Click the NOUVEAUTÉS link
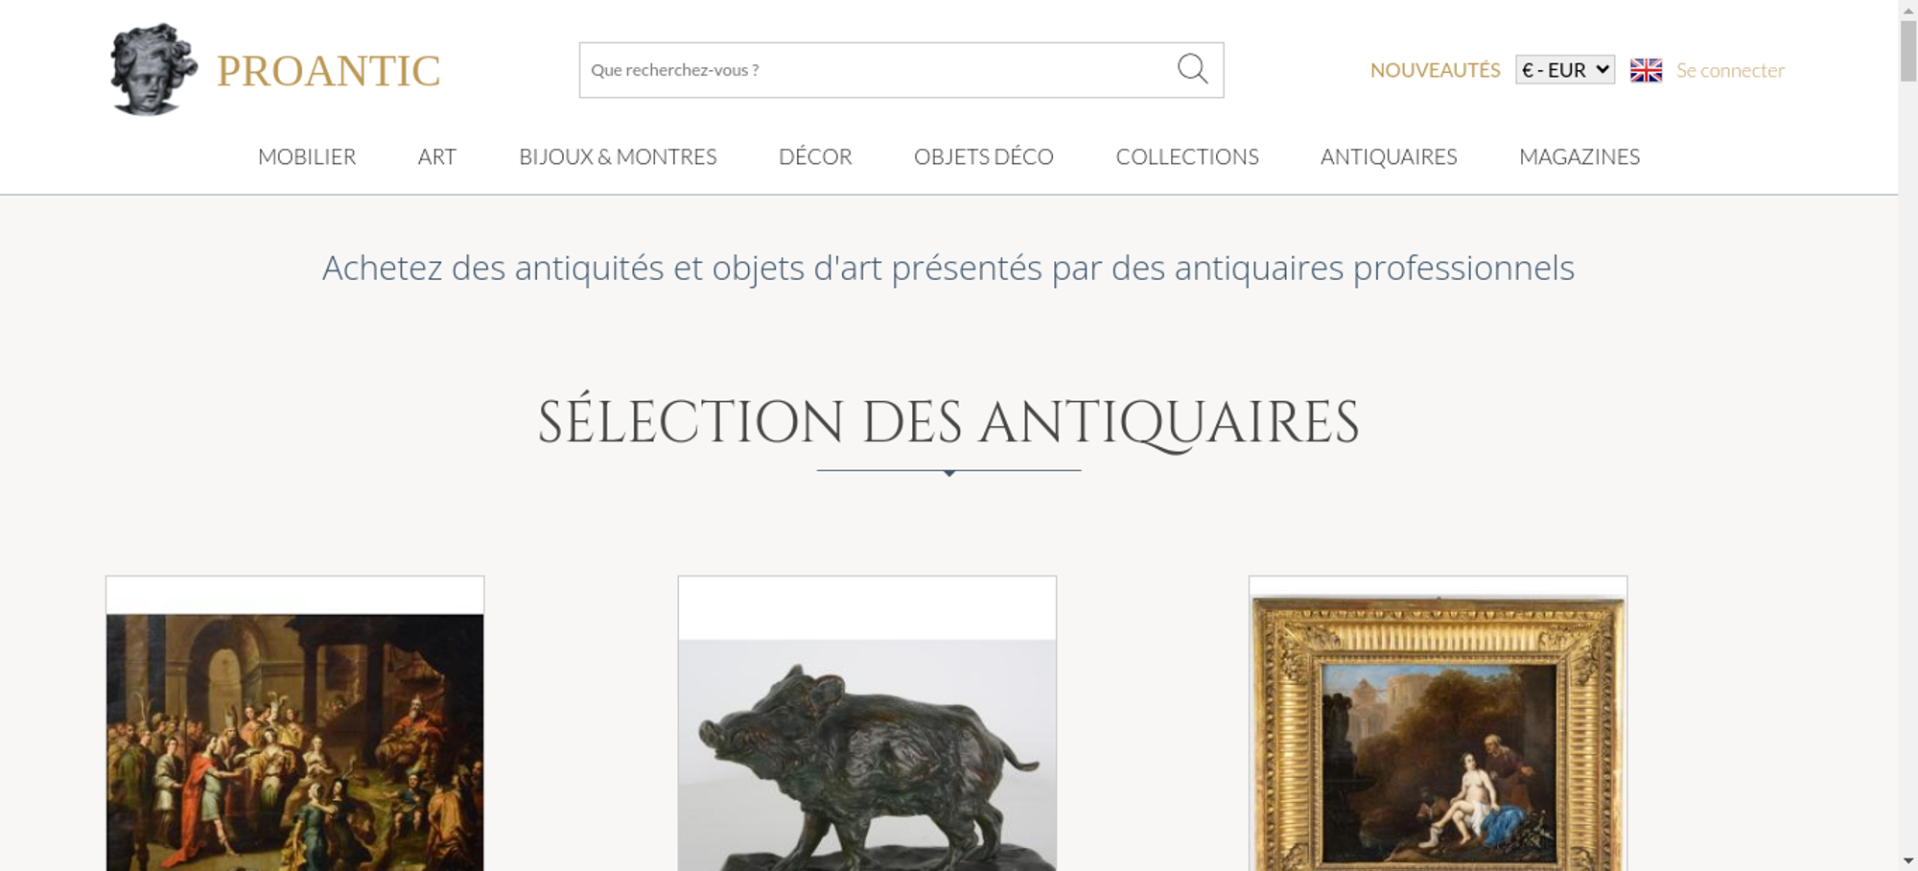Viewport: 1918px width, 871px height. click(x=1435, y=70)
